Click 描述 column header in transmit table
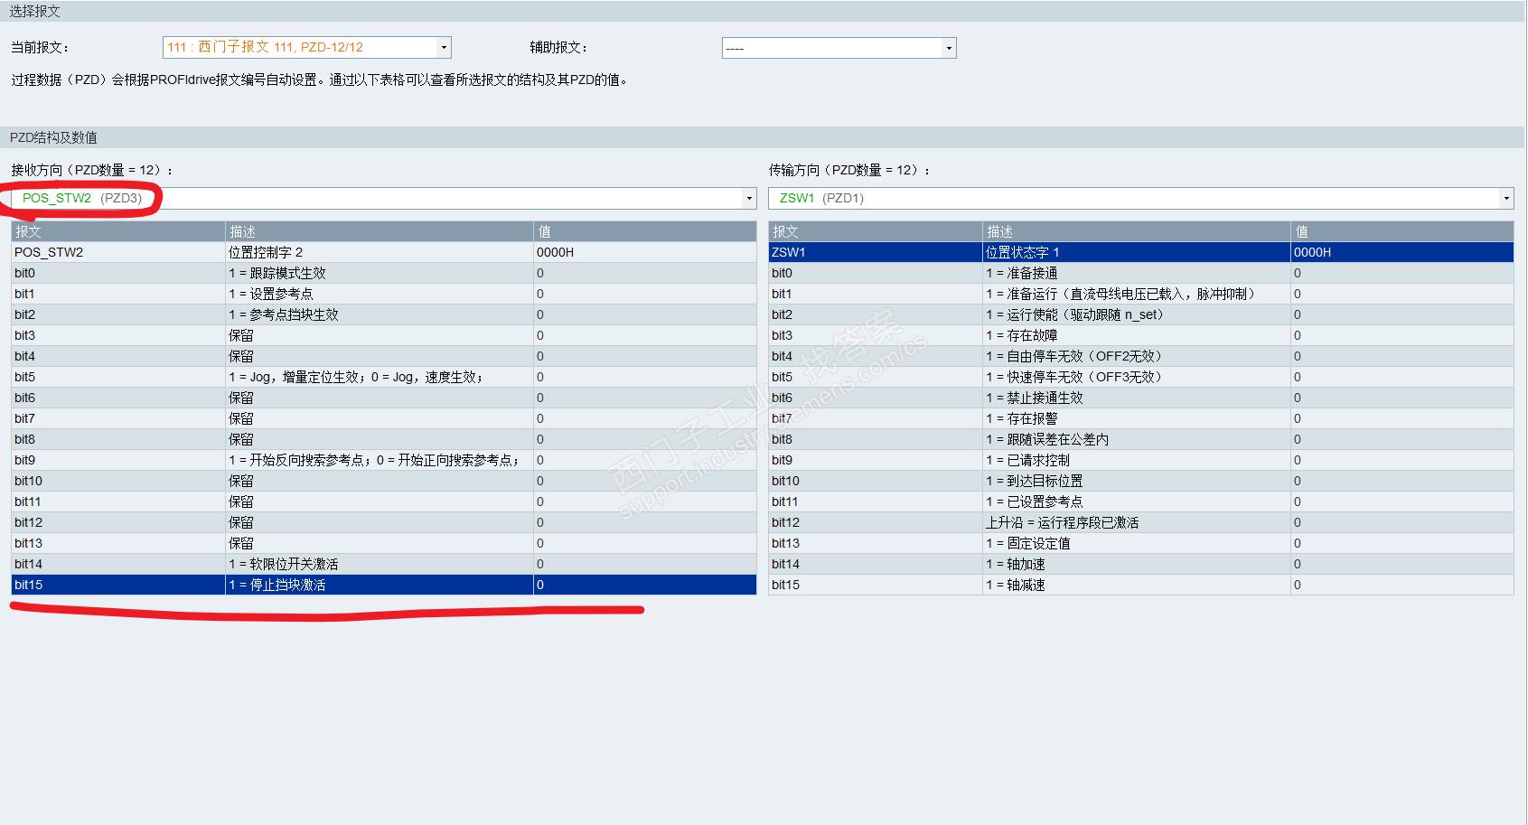This screenshot has width=1528, height=825. (1137, 231)
